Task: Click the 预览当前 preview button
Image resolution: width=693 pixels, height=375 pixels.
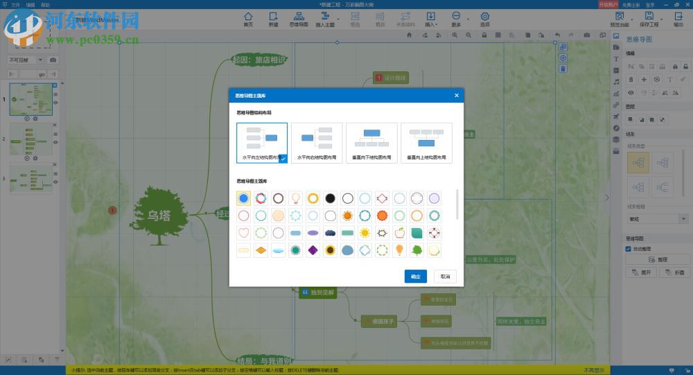Action: click(619, 19)
